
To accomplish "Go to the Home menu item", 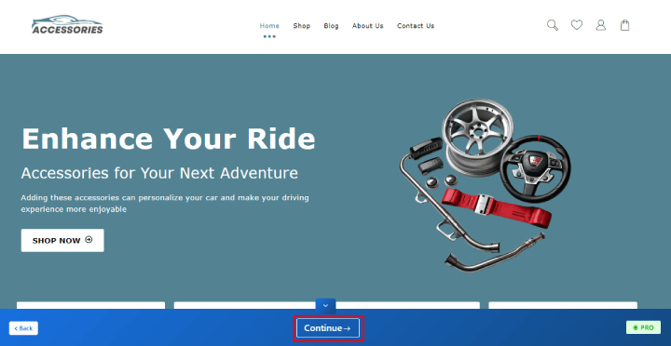I will point(269,26).
